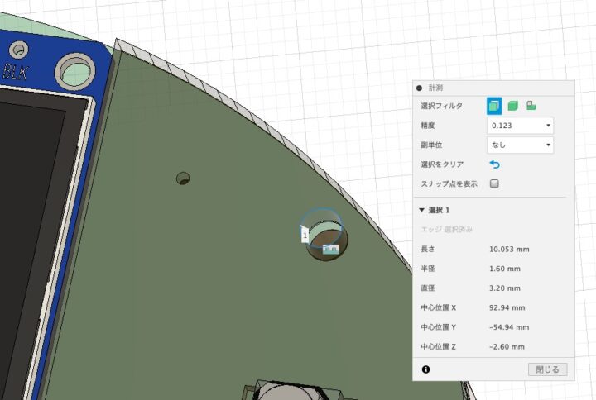The height and width of the screenshot is (400, 596).
Task: Click the 直径 value 3.20 mm
Action: pos(504,288)
